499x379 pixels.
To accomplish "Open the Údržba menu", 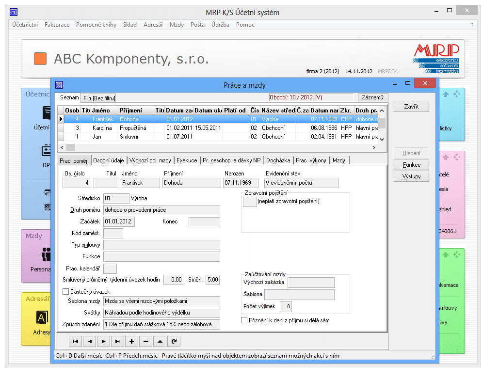I will coord(220,25).
